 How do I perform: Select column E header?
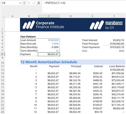pyautogui.click(x=93, y=16)
